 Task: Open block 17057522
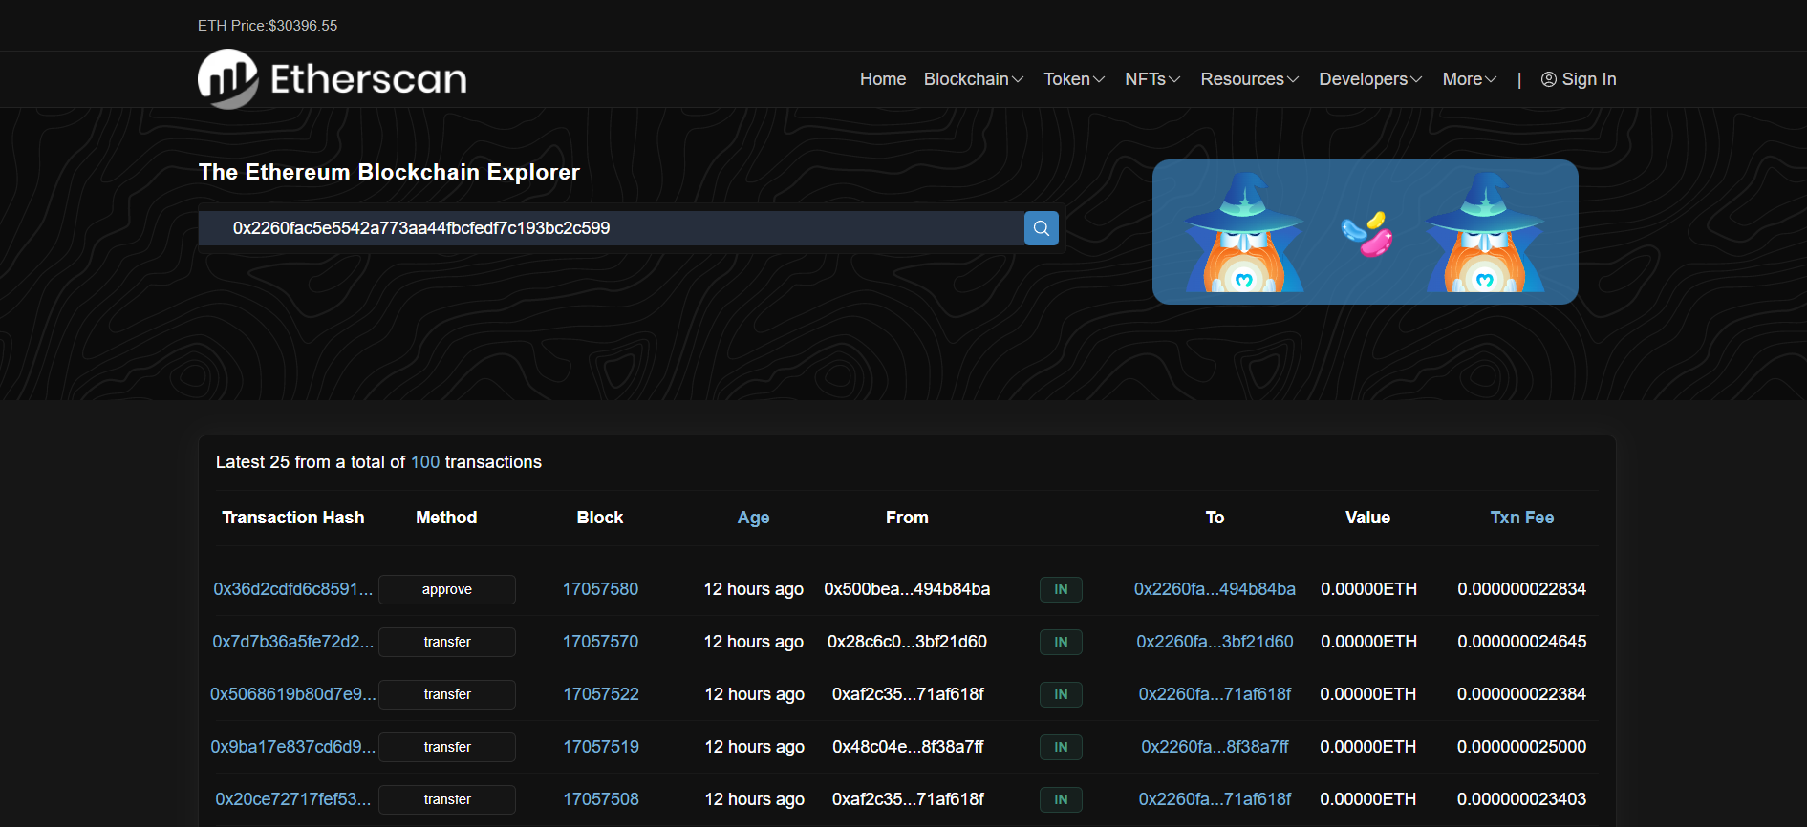[601, 694]
